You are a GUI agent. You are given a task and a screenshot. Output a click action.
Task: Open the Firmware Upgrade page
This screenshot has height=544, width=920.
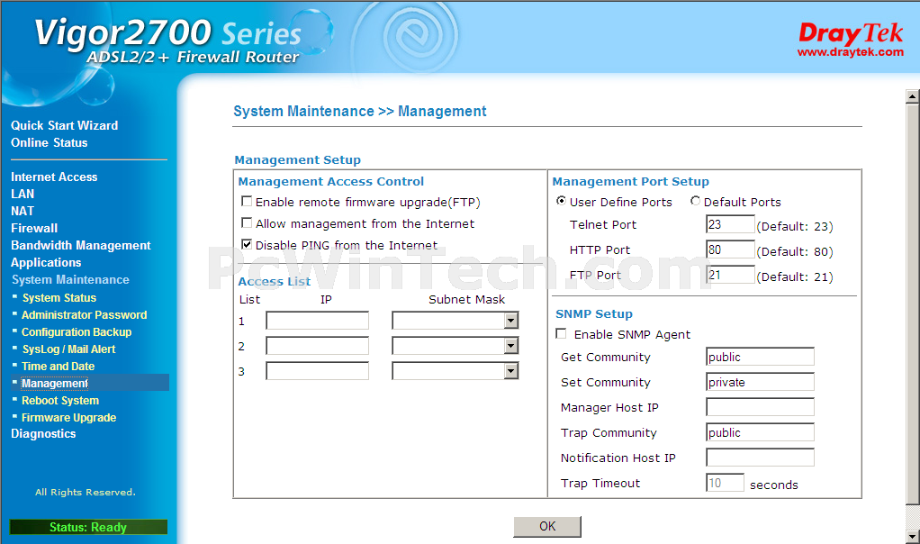pyautogui.click(x=69, y=417)
